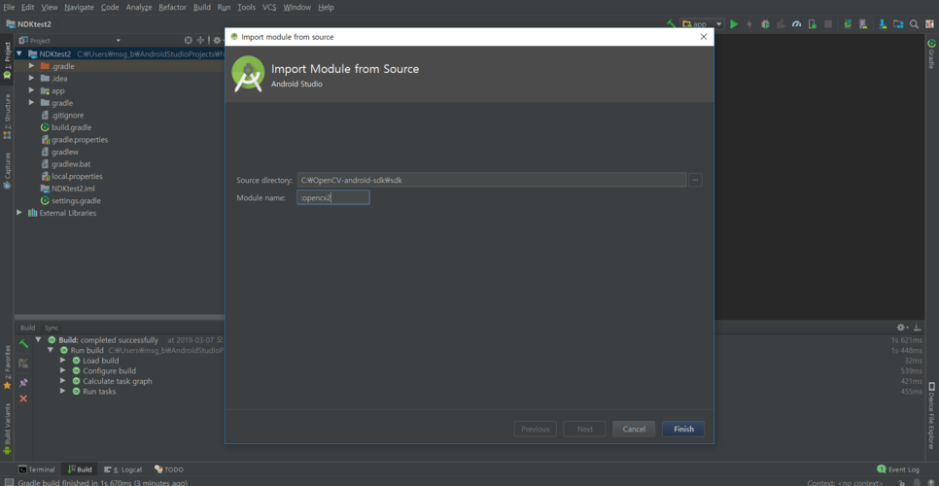Image resolution: width=939 pixels, height=486 pixels.
Task: Click Attach debugger to Android process icon
Action: 812,24
